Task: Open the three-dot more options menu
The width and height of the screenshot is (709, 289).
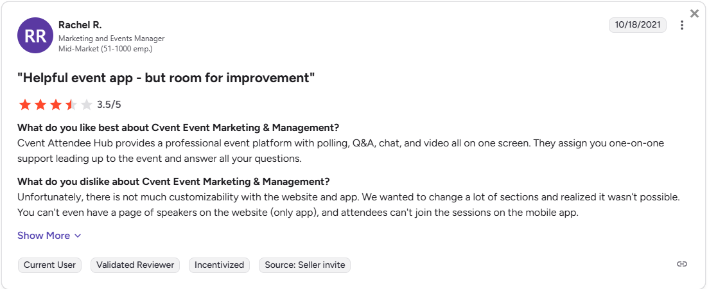Action: [682, 25]
